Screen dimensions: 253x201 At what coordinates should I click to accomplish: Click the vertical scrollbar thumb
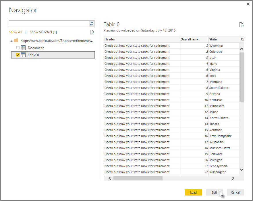(242, 77)
